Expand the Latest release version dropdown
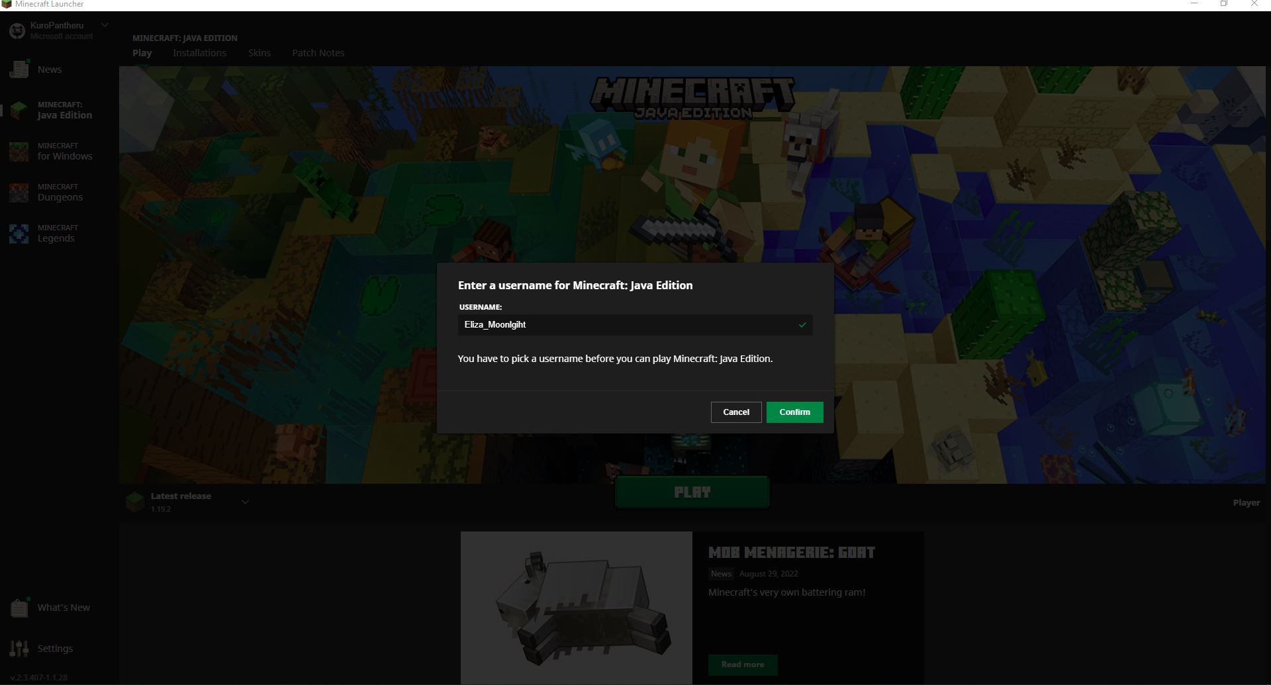 [x=245, y=502]
